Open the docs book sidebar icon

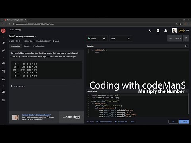coord(3,92)
